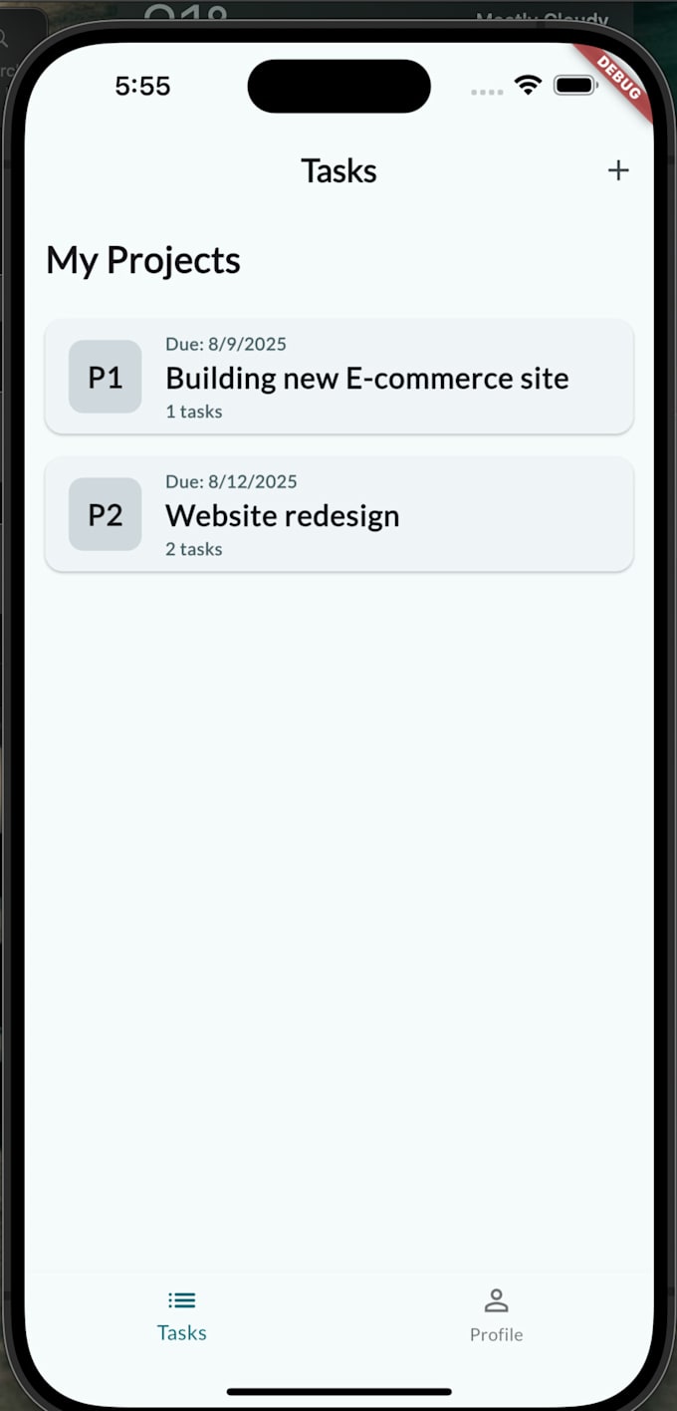
Task: Select the due date 8/12/2025 label
Action: click(x=231, y=481)
